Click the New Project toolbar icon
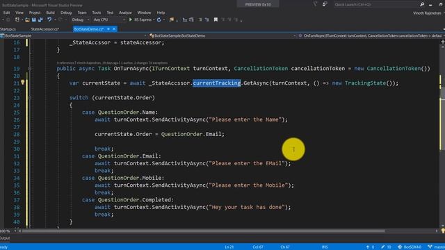The width and height of the screenshot is (445, 250). [x=17, y=19]
